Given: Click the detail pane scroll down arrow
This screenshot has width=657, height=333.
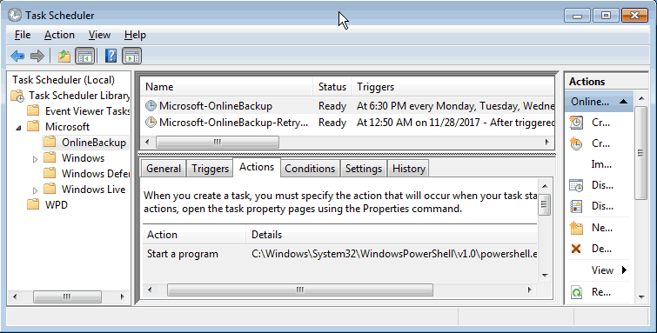Looking at the screenshot, I should click(x=545, y=276).
